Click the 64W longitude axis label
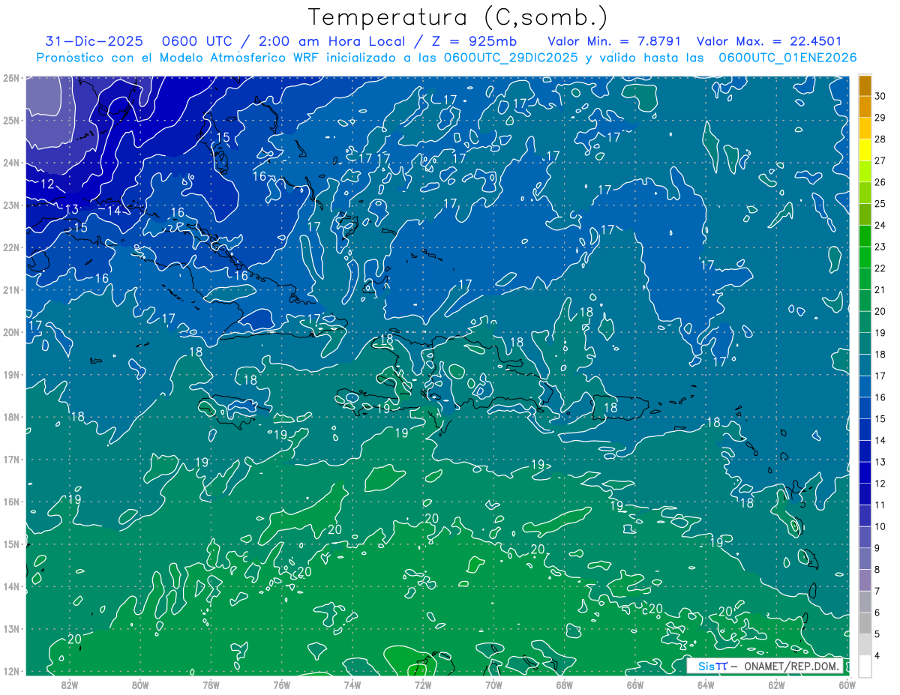The height and width of the screenshot is (695, 900). 706,684
